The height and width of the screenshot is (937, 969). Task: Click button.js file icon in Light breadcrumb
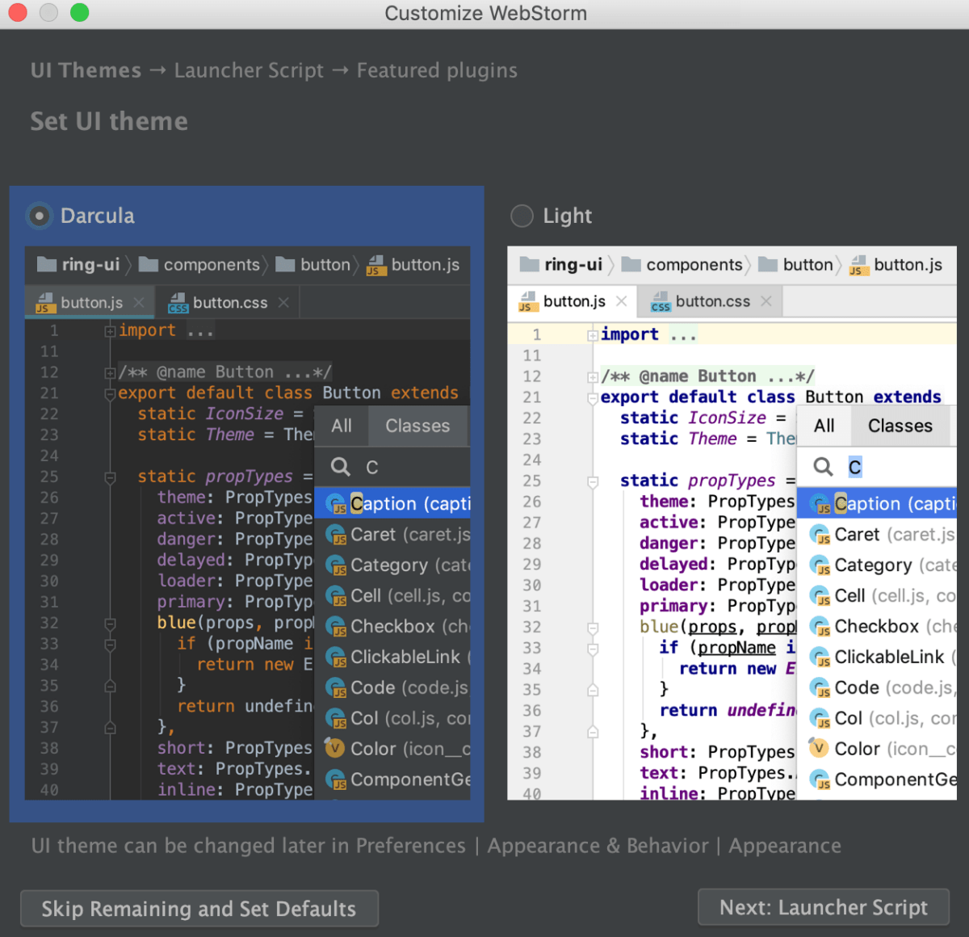859,265
